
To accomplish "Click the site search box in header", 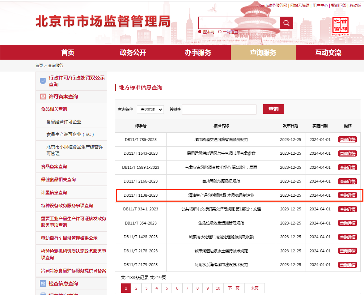I will click(x=239, y=23).
